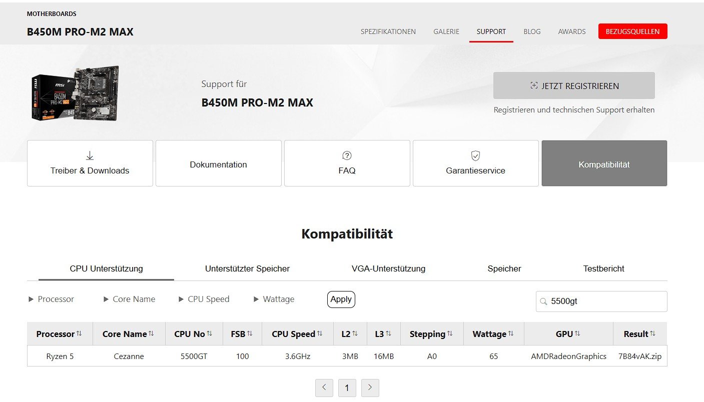Download the 7B84vAK.zip BIOS file
This screenshot has height=402, width=704.
pos(640,356)
